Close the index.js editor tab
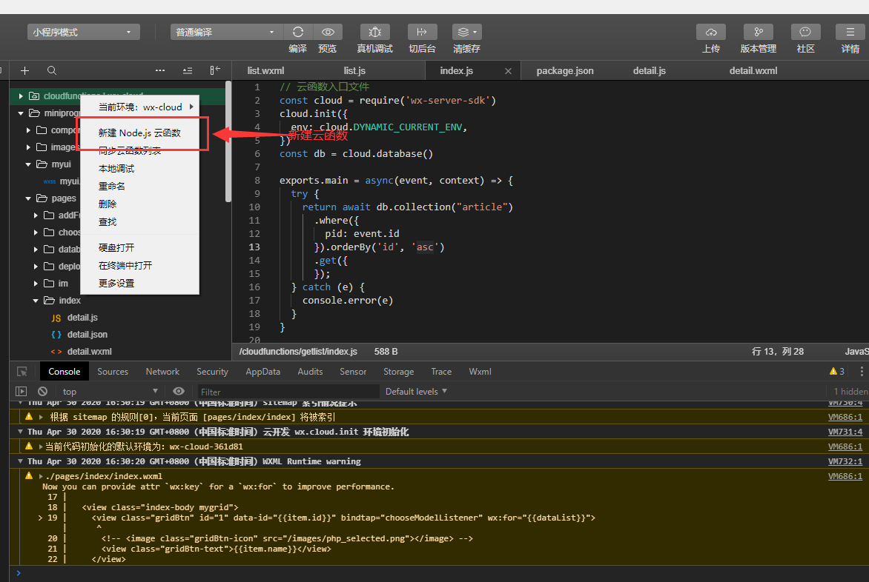Image resolution: width=869 pixels, height=582 pixels. point(508,71)
